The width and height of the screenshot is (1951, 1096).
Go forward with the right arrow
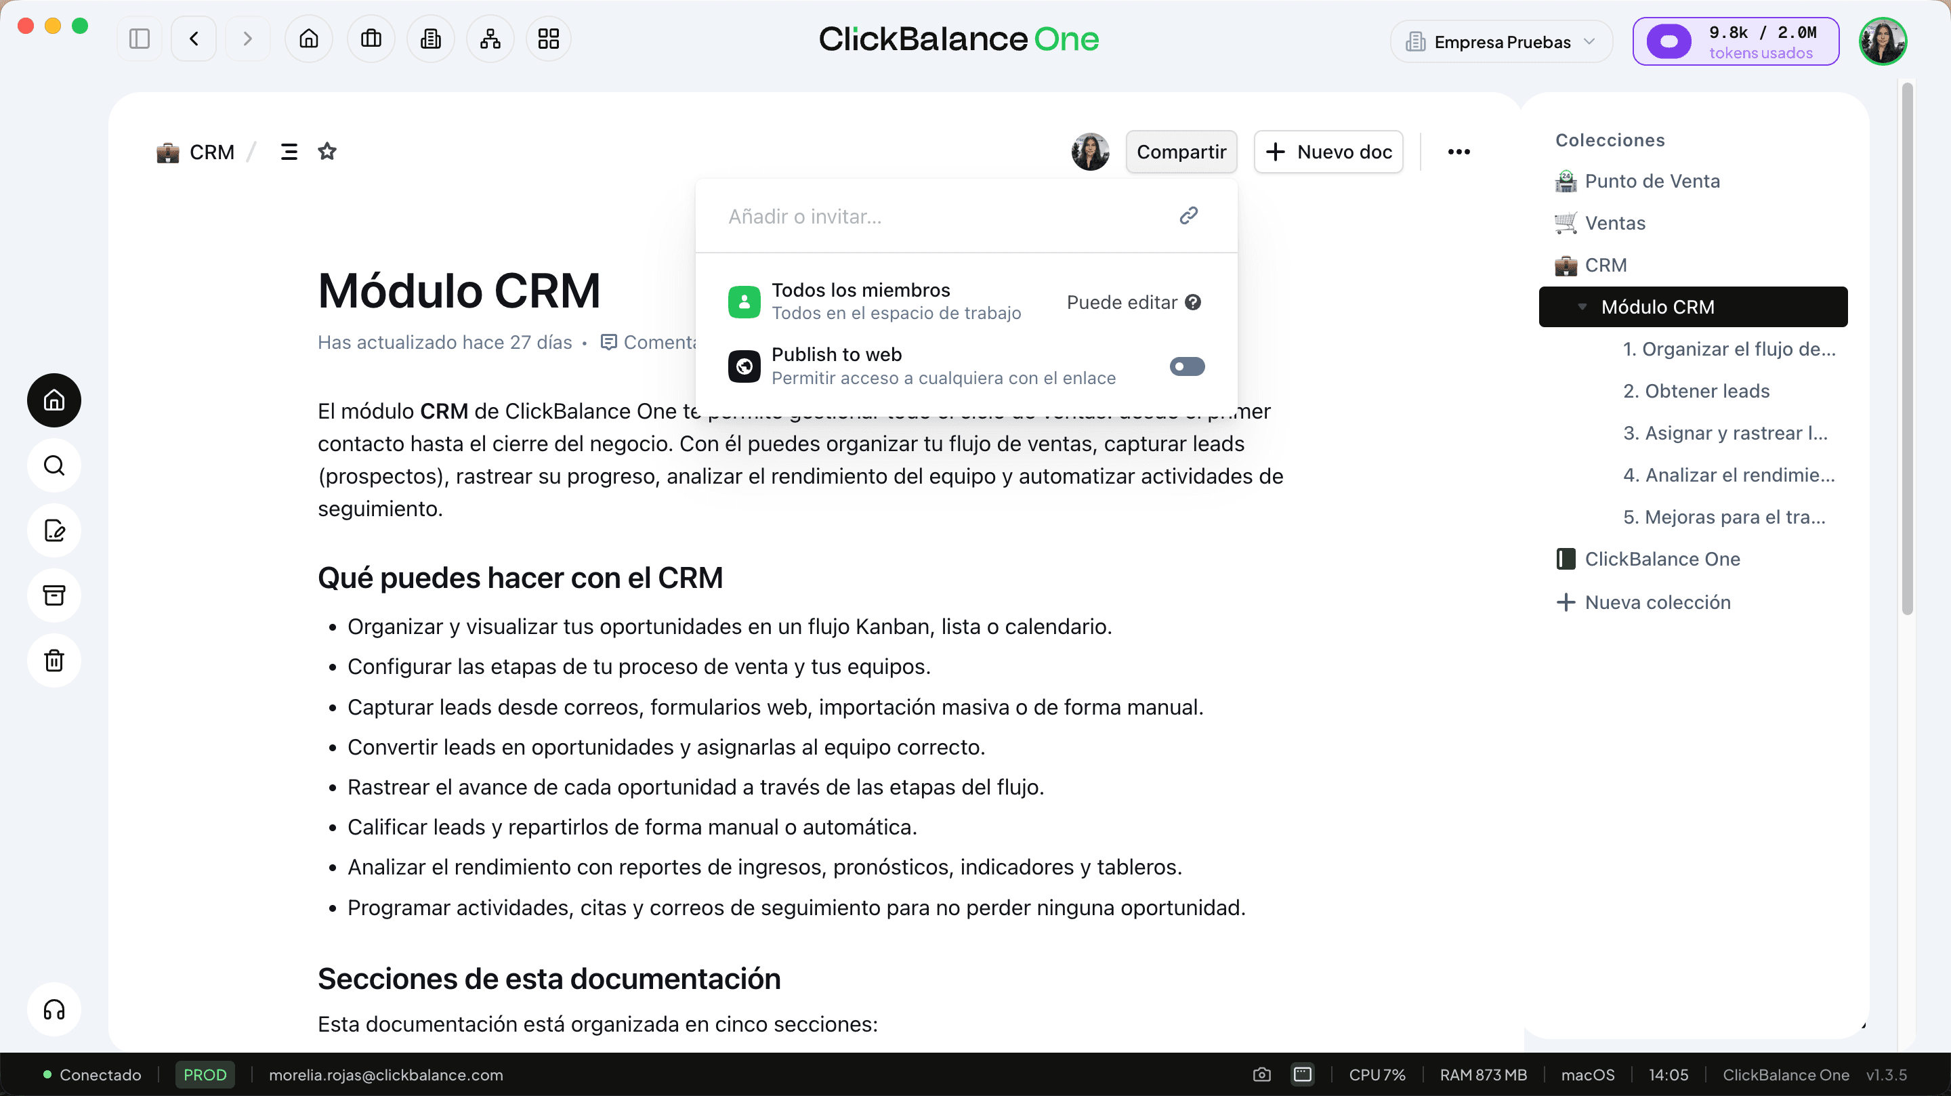tap(247, 39)
